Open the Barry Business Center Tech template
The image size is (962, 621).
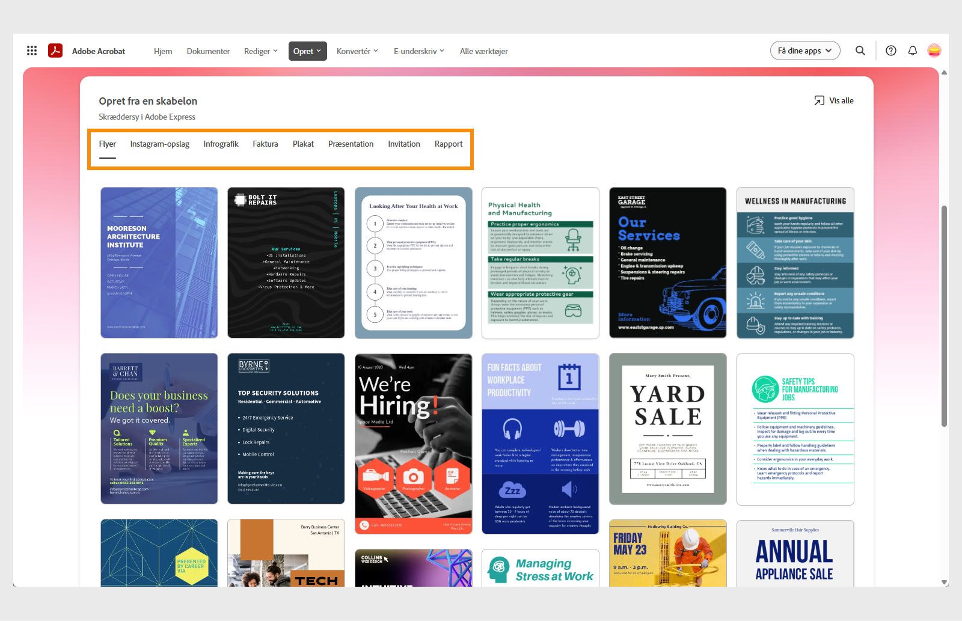pos(286,553)
